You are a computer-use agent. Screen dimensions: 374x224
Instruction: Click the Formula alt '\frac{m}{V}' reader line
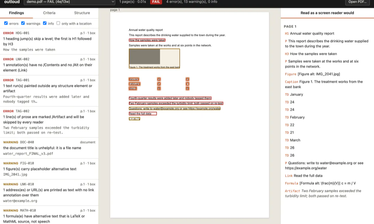tap(320, 183)
